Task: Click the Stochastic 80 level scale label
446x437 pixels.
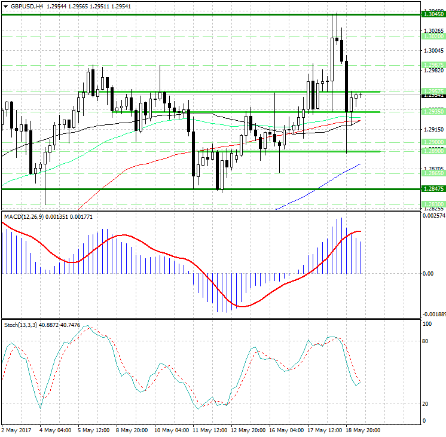Action: point(426,341)
